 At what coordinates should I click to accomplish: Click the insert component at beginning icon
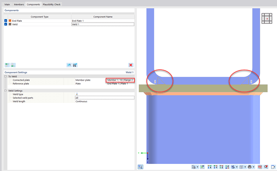click(x=7, y=65)
